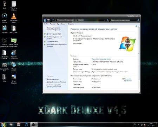Open the Вид menu

[58, 24]
